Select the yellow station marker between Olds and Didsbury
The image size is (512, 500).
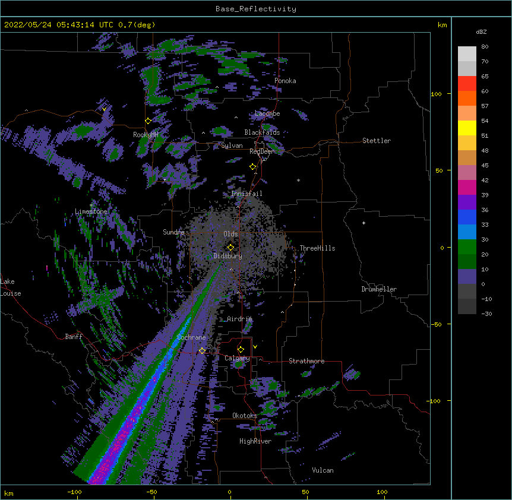pyautogui.click(x=230, y=248)
